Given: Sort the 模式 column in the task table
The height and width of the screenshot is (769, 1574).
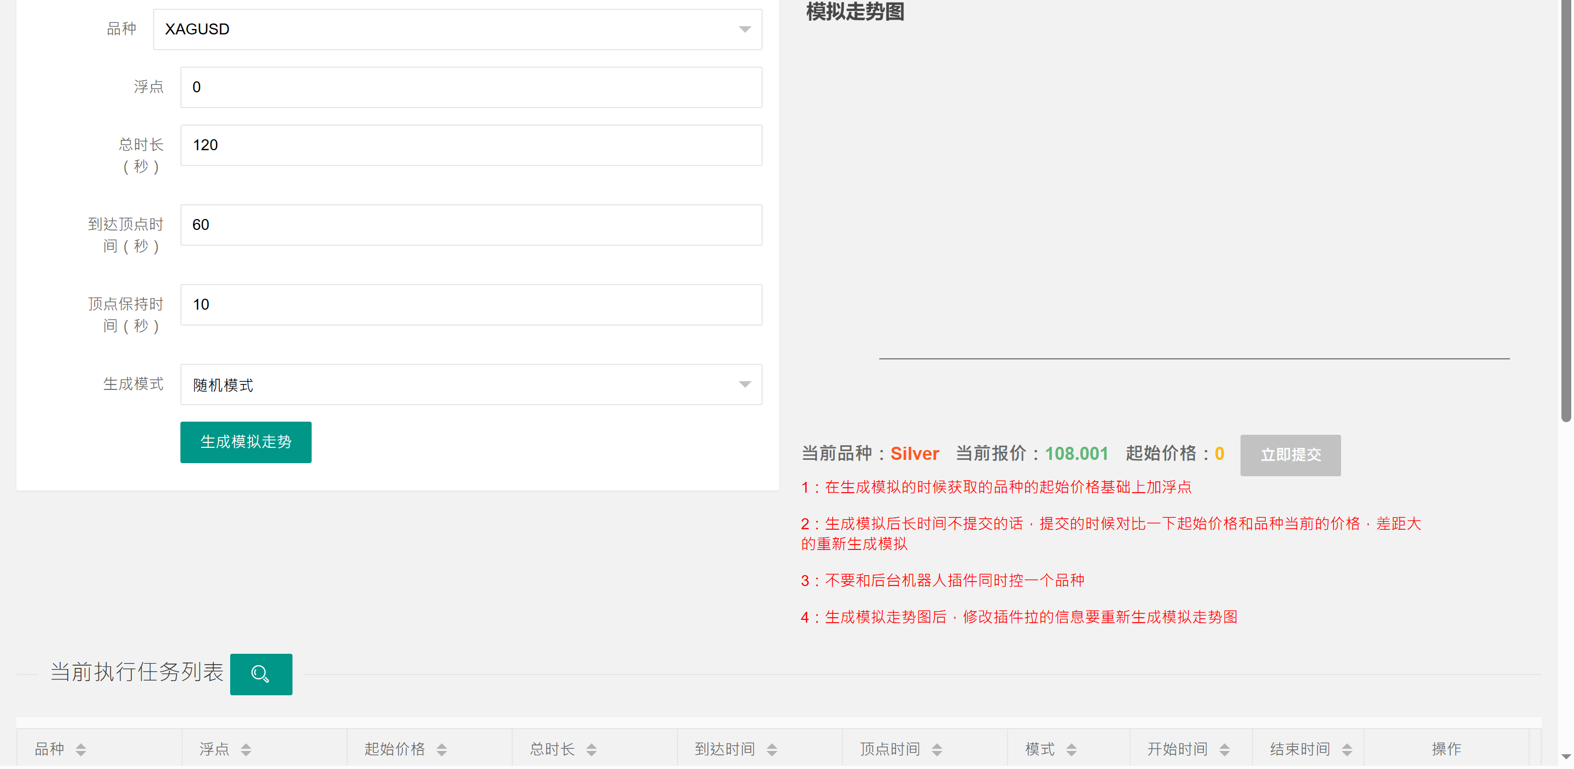Looking at the screenshot, I should click(x=1071, y=749).
